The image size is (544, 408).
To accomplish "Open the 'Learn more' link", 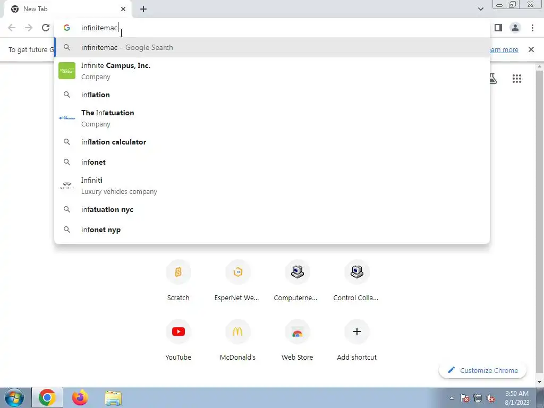I will (x=503, y=49).
